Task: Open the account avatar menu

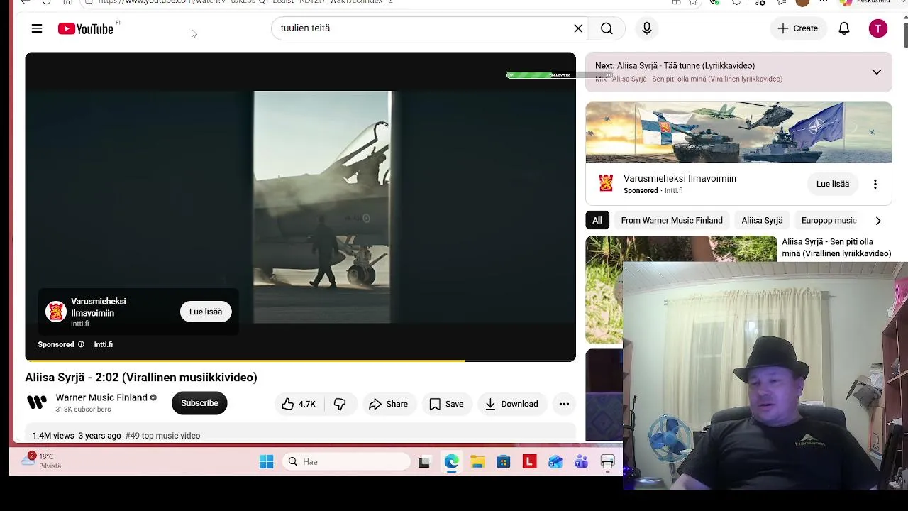Action: click(x=878, y=28)
